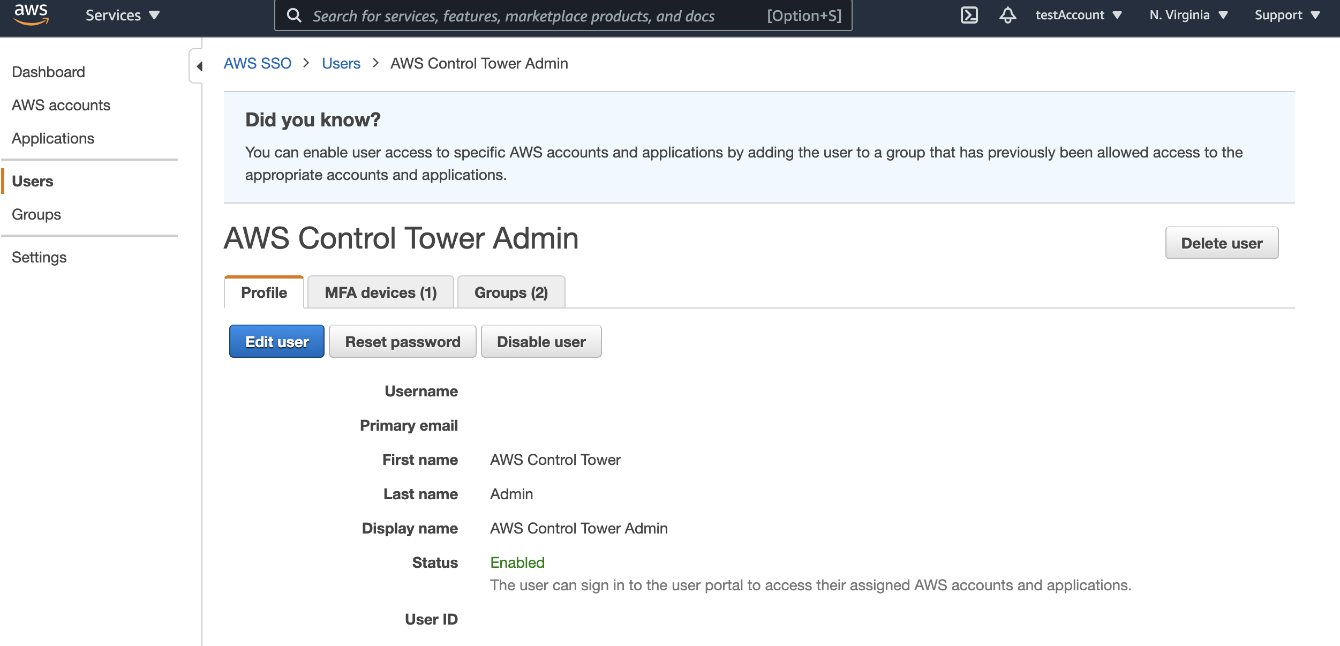The image size is (1340, 646).
Task: Switch to the Groups (2) tab
Action: click(x=511, y=292)
